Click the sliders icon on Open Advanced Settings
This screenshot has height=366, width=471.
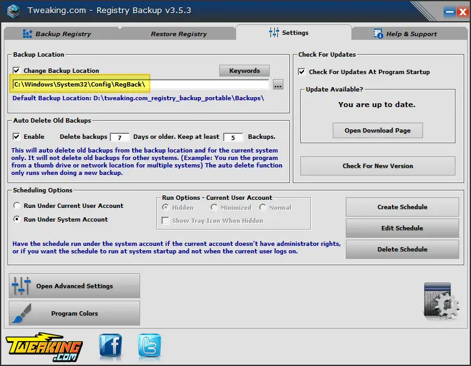click(21, 286)
